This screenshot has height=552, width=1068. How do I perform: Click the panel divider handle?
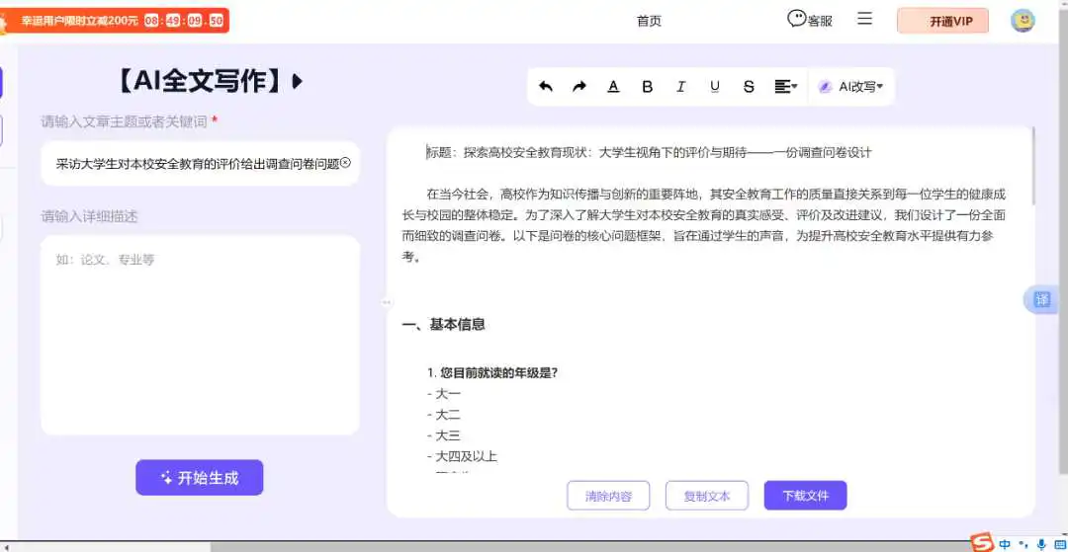tap(387, 302)
